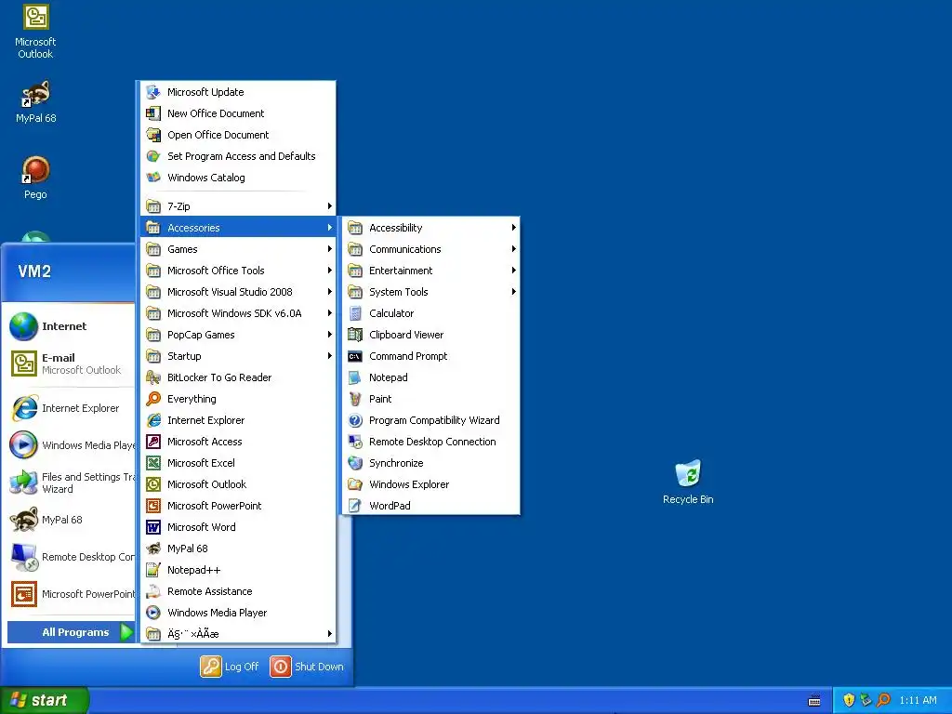Screen dimensions: 952x714
Task: Click the New Office Document icon
Action: pyautogui.click(x=153, y=112)
